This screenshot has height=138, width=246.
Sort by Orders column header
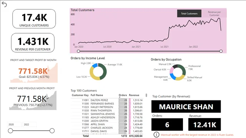(x=123, y=95)
